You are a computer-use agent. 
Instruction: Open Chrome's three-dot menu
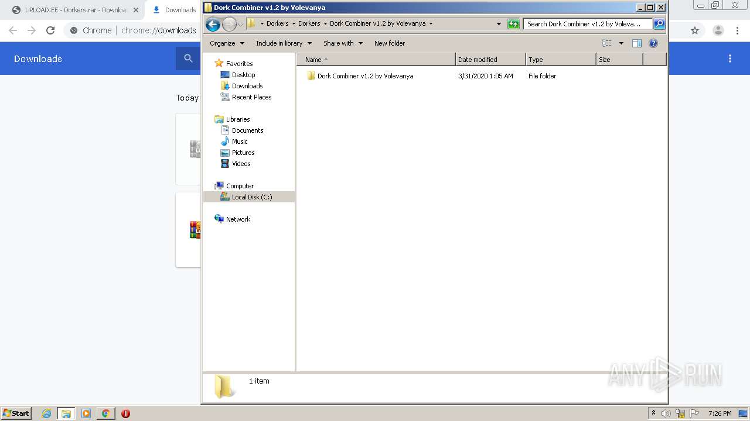click(x=738, y=30)
